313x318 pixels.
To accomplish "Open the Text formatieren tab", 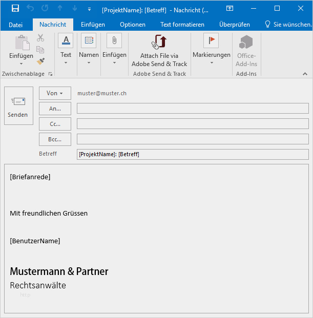I will 182,25.
